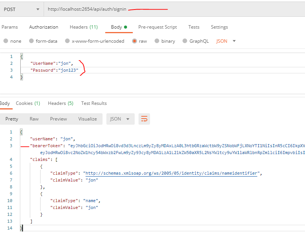
Task: Select the raw body radio option
Action: coord(134,41)
